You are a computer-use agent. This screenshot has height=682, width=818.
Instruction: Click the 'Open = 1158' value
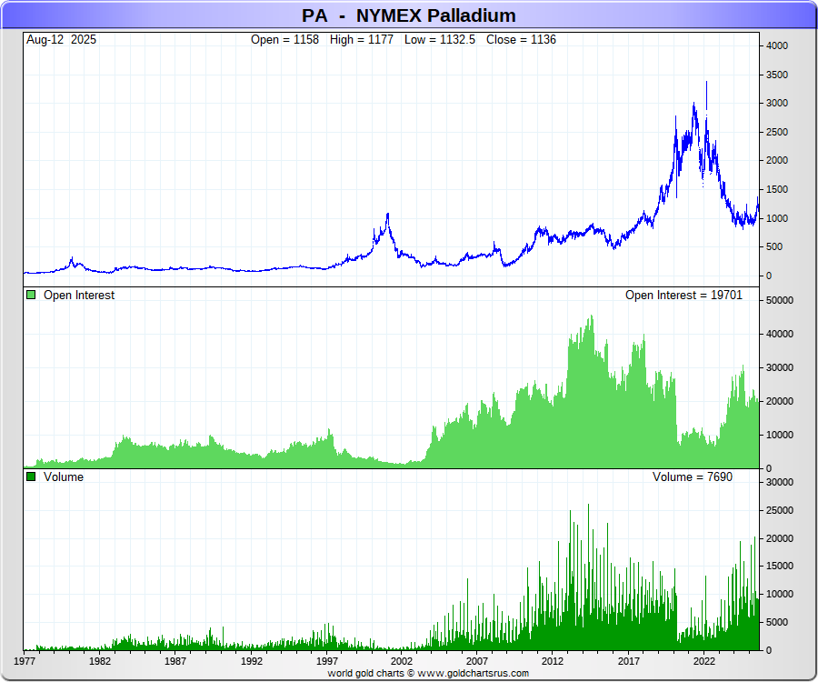284,40
